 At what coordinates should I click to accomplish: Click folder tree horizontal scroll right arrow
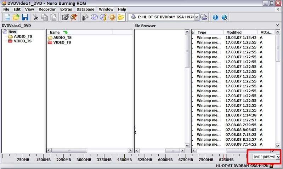(182, 151)
